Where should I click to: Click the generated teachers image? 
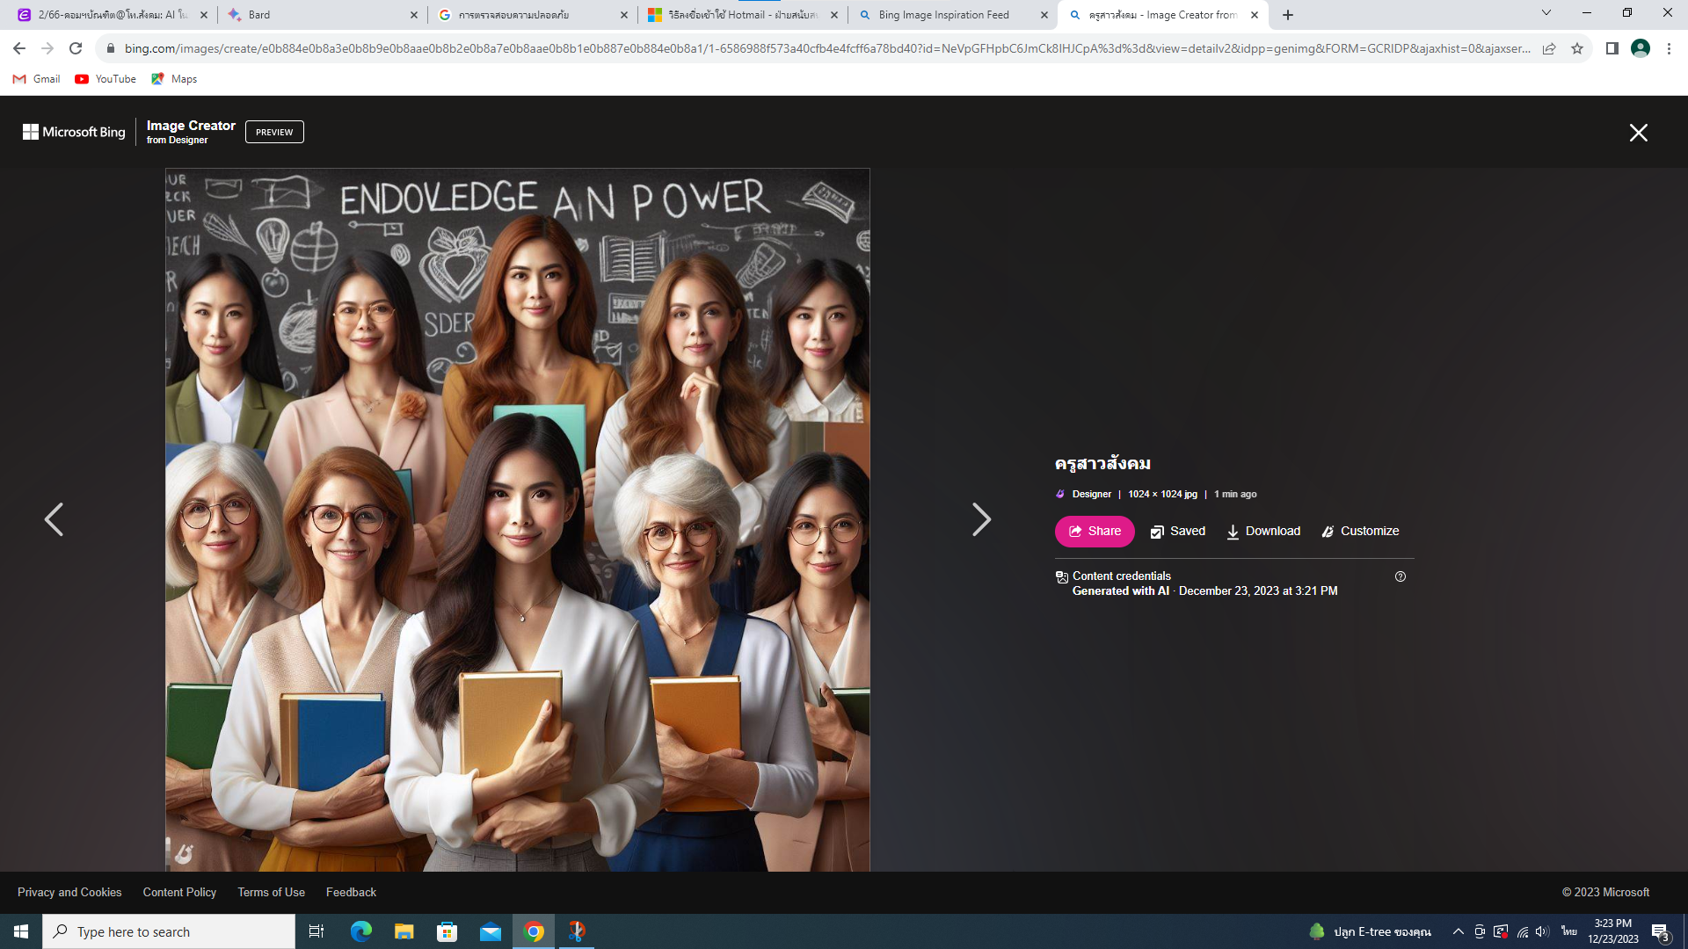517,519
